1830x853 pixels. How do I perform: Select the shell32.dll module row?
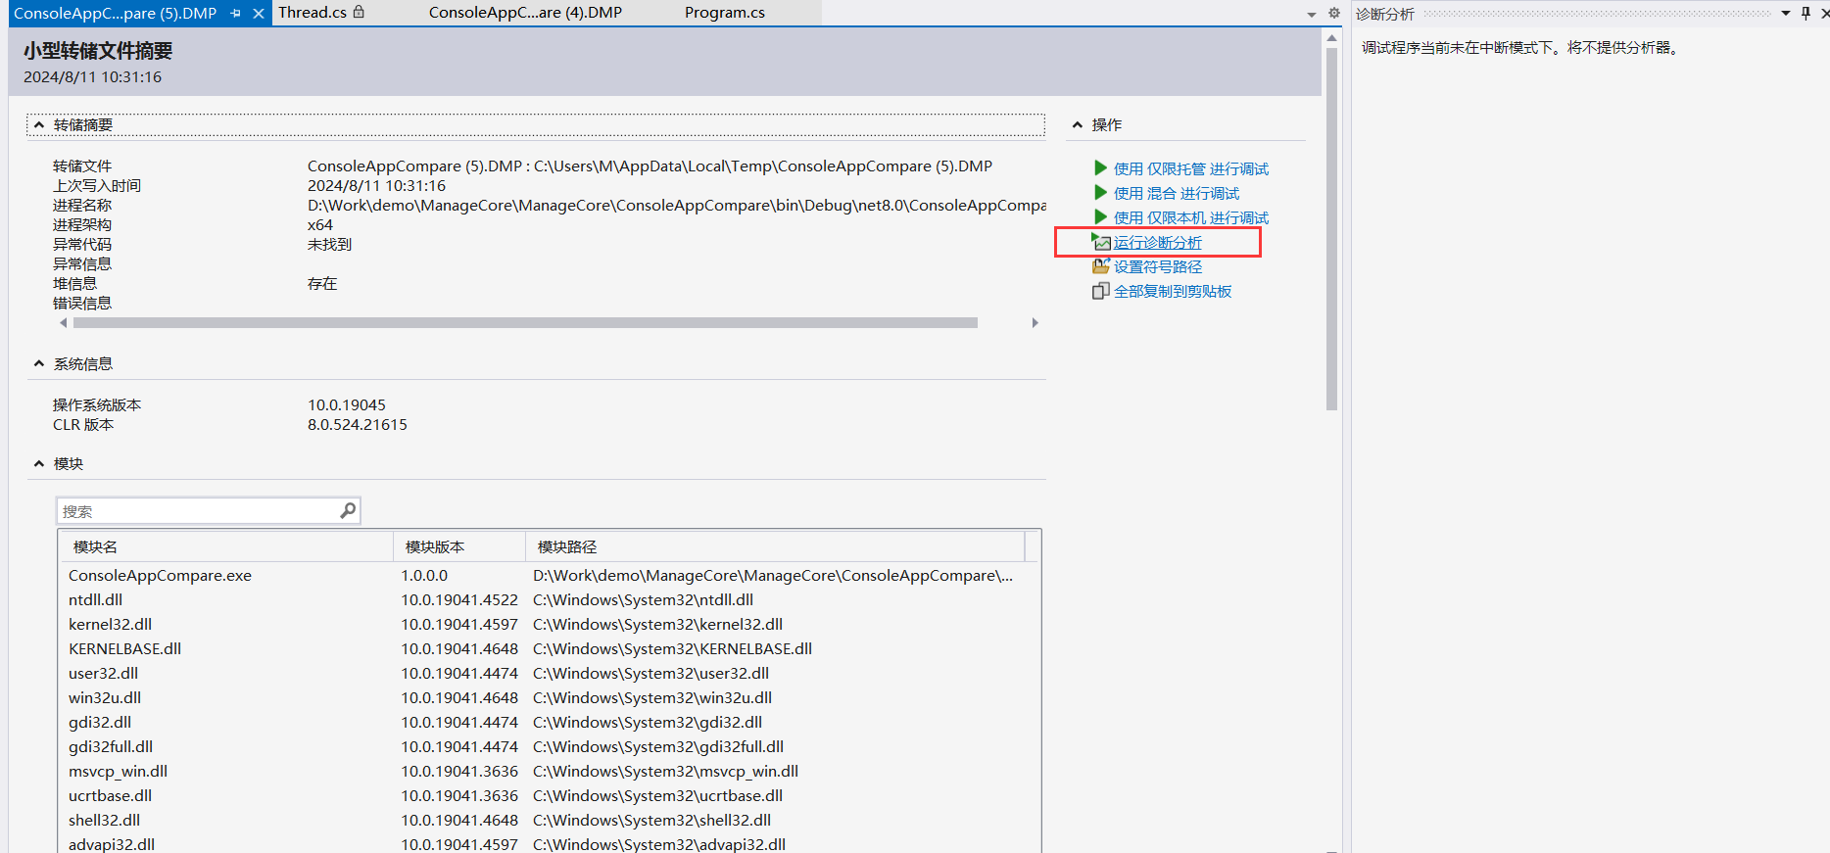[x=549, y=820]
